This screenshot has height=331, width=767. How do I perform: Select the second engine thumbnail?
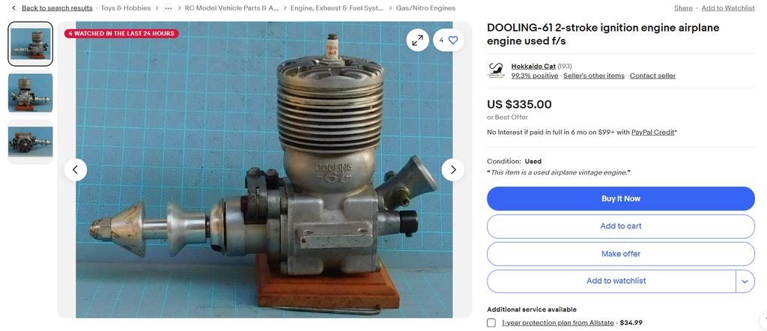coord(30,93)
